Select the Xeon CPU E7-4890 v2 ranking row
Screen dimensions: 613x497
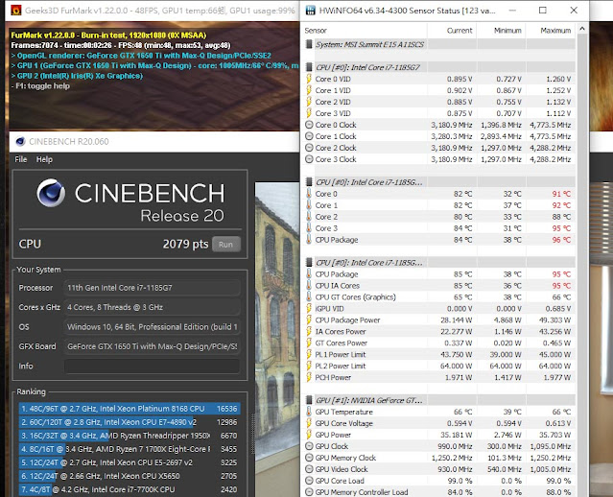[x=130, y=422]
